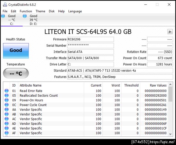Click the scroll down arrow of attribute list

[x=170, y=134]
